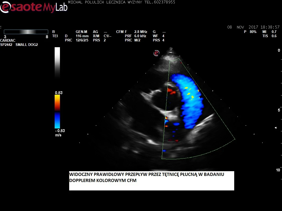Click the date and time display

coord(253,27)
